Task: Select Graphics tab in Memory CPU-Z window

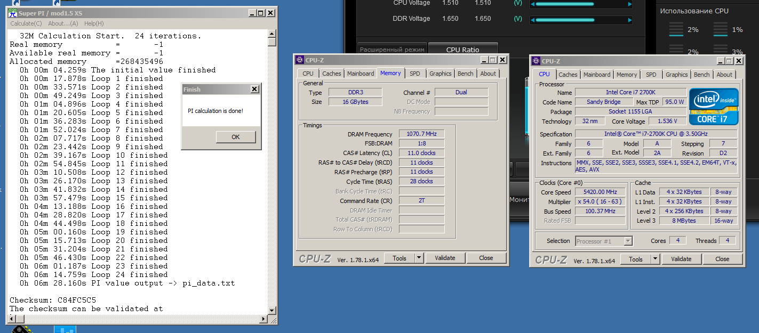Action: coord(440,74)
